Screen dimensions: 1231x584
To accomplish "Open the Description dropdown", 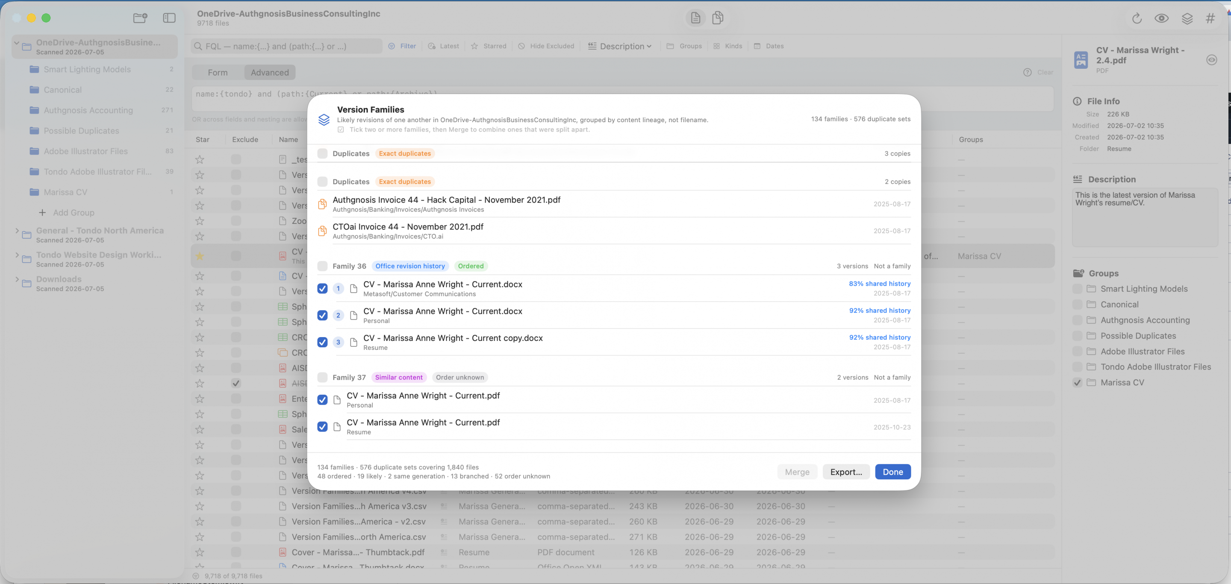I will click(x=620, y=46).
